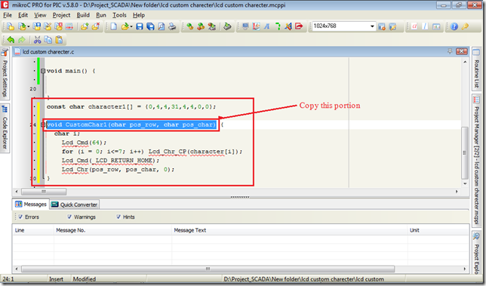Viewport: 486px width, 286px height.
Task: Toggle the Hints checkbox
Action: pos(118,217)
